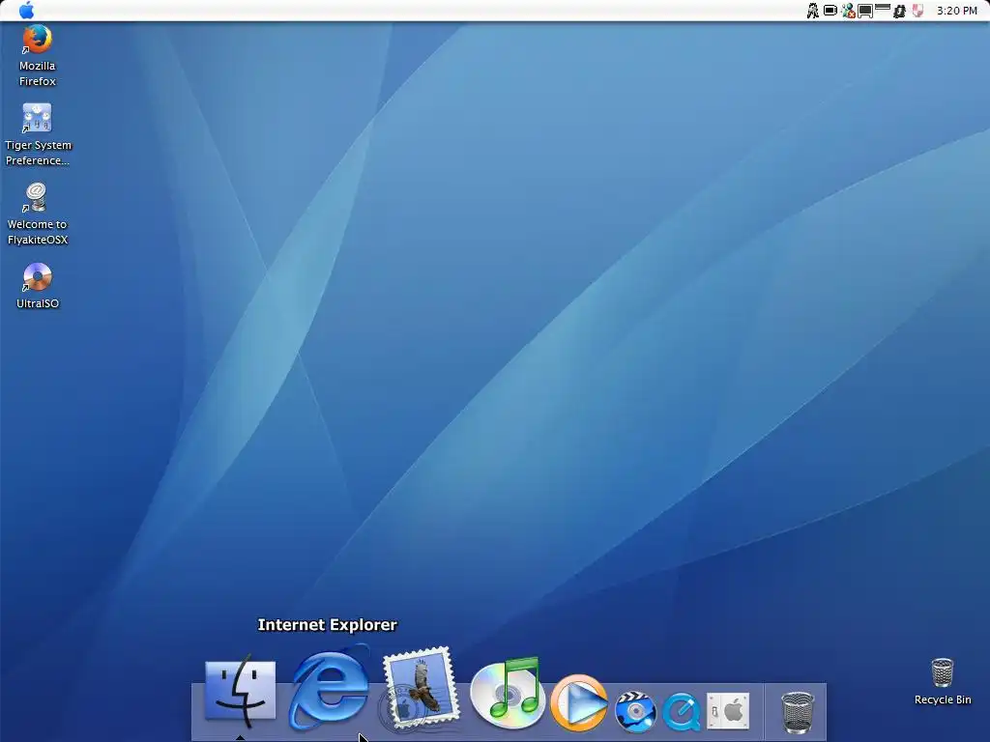Screen dimensions: 990x742
Task: Click the black music note tray icon
Action: [900, 11]
